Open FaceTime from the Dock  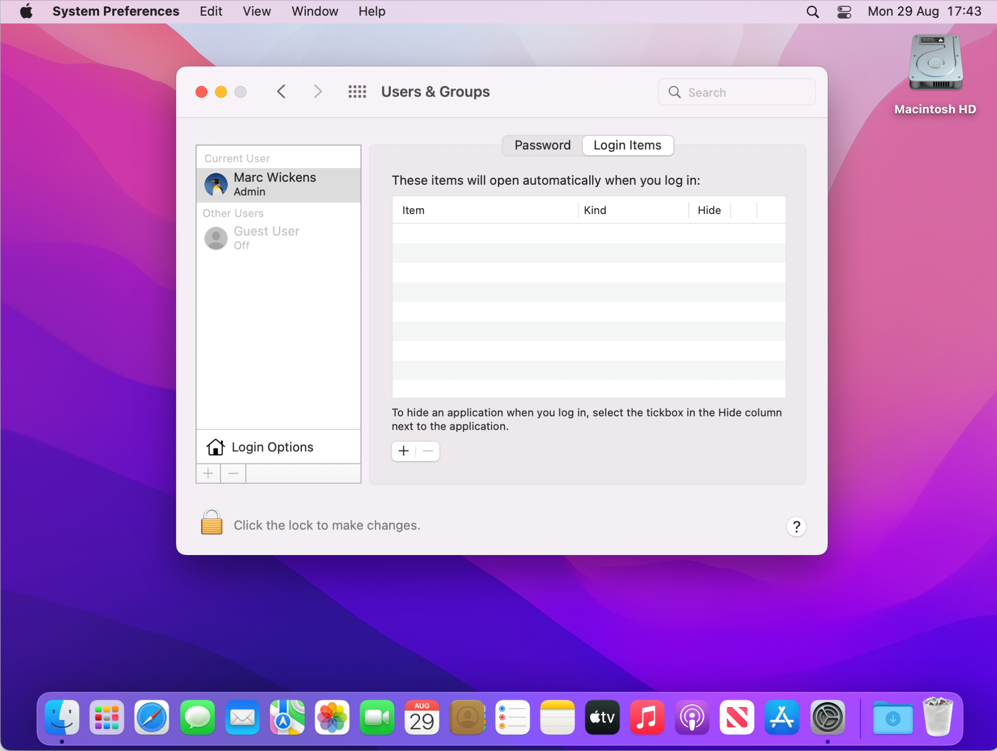(x=377, y=718)
